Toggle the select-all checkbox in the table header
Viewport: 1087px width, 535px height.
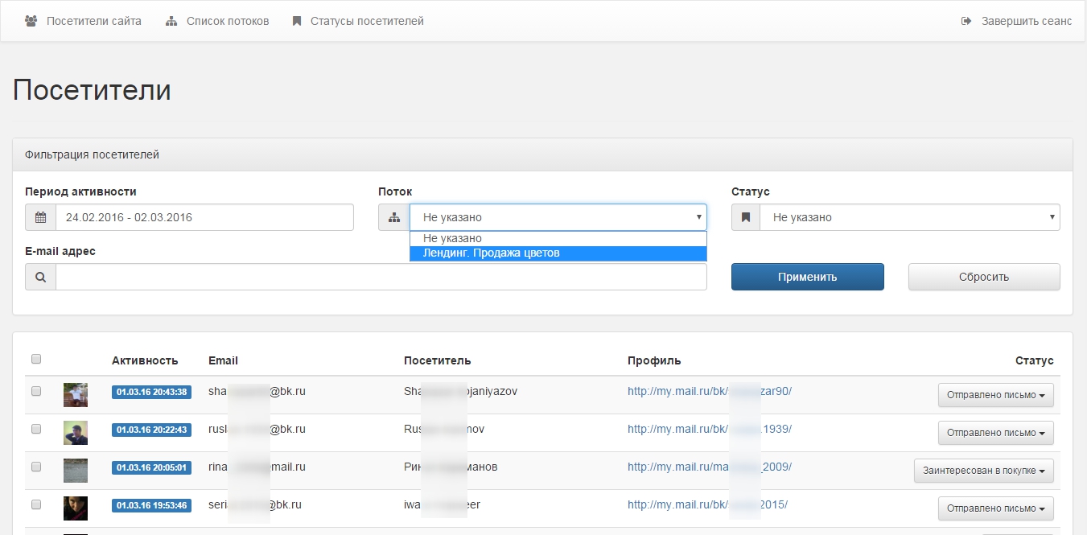click(36, 360)
